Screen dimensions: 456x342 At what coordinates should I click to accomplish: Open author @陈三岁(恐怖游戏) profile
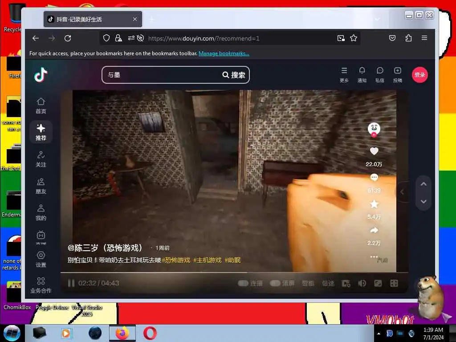(105, 248)
